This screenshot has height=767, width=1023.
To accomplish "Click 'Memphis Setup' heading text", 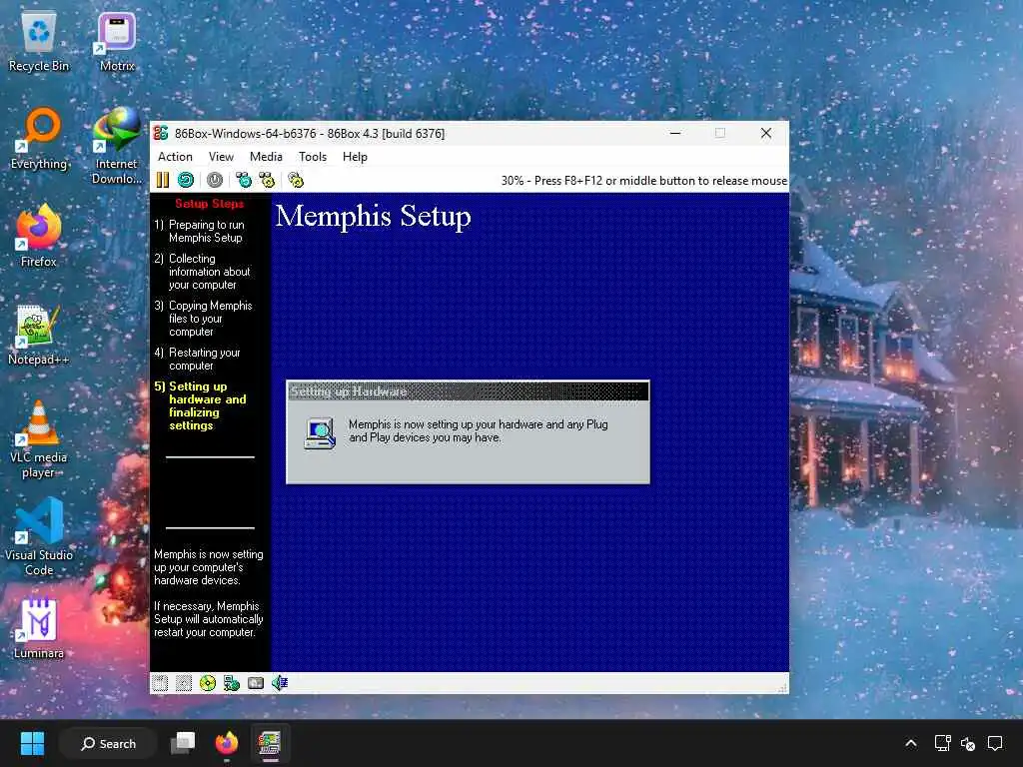I will coord(374,216).
